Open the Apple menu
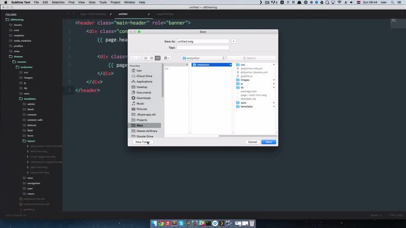406x228 pixels. pyautogui.click(x=6, y=2)
